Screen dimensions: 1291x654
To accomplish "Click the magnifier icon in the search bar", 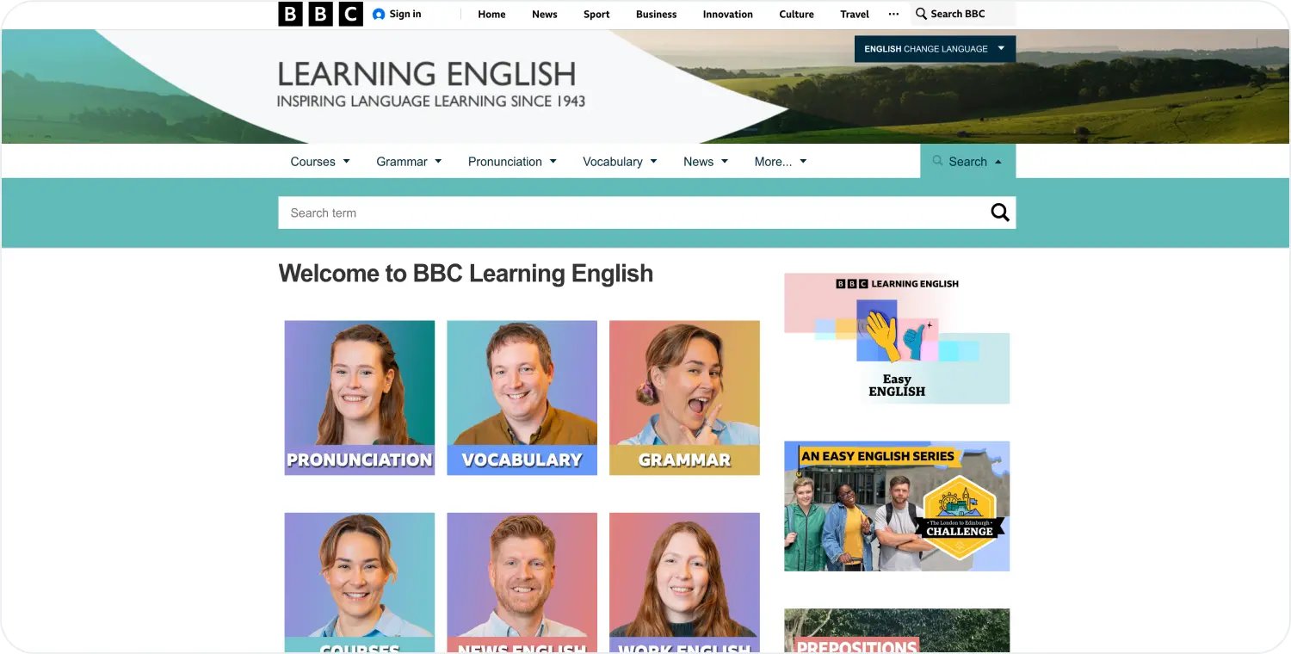I will pyautogui.click(x=999, y=212).
